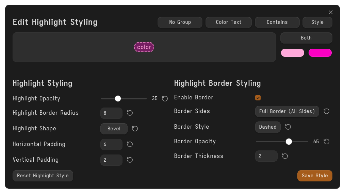The image size is (345, 194).
Task: Click the Border Opacity slider handle
Action: (x=289, y=142)
